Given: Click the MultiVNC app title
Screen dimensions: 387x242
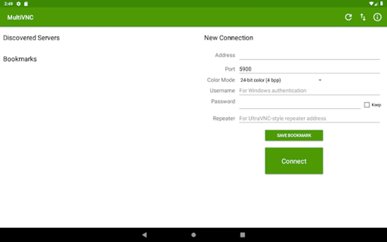Looking at the screenshot, I should click(x=20, y=17).
